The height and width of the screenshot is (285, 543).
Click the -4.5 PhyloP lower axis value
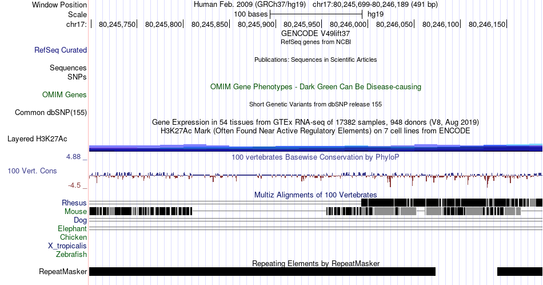(74, 185)
